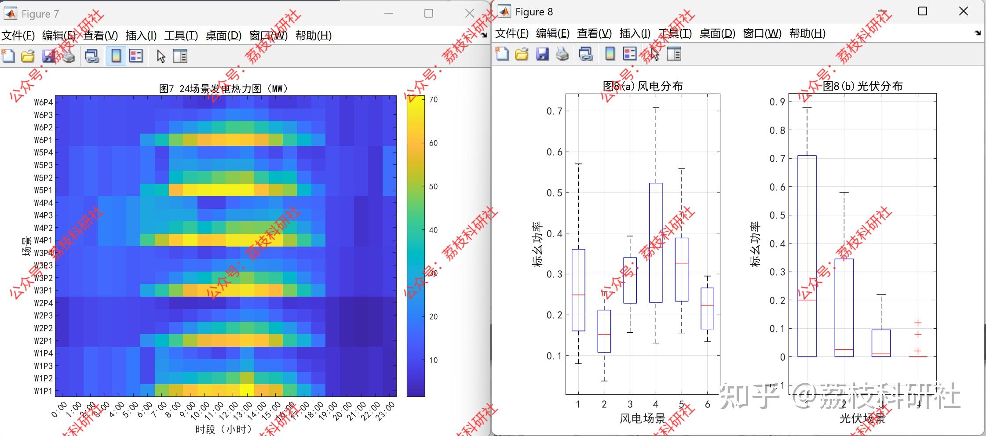Minimize the Figure 7 window

click(x=388, y=14)
